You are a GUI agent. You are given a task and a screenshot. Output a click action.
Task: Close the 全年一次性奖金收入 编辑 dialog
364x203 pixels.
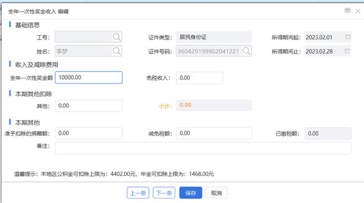(357, 10)
